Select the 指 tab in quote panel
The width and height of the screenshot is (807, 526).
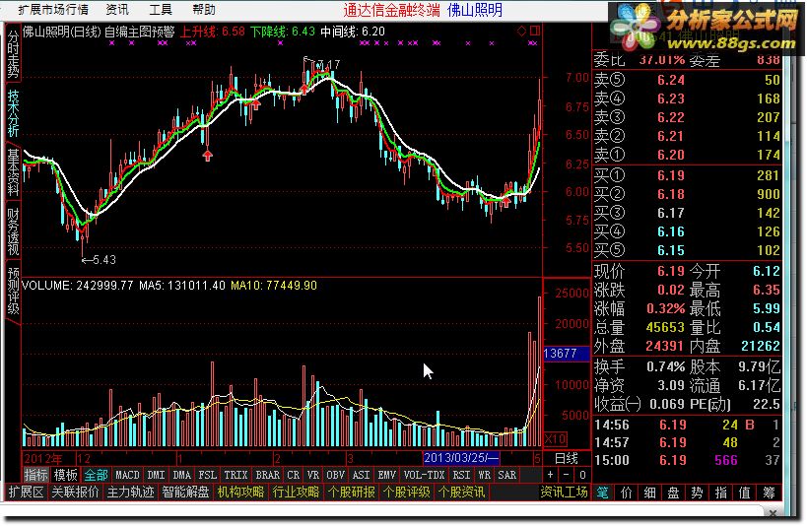pos(721,493)
